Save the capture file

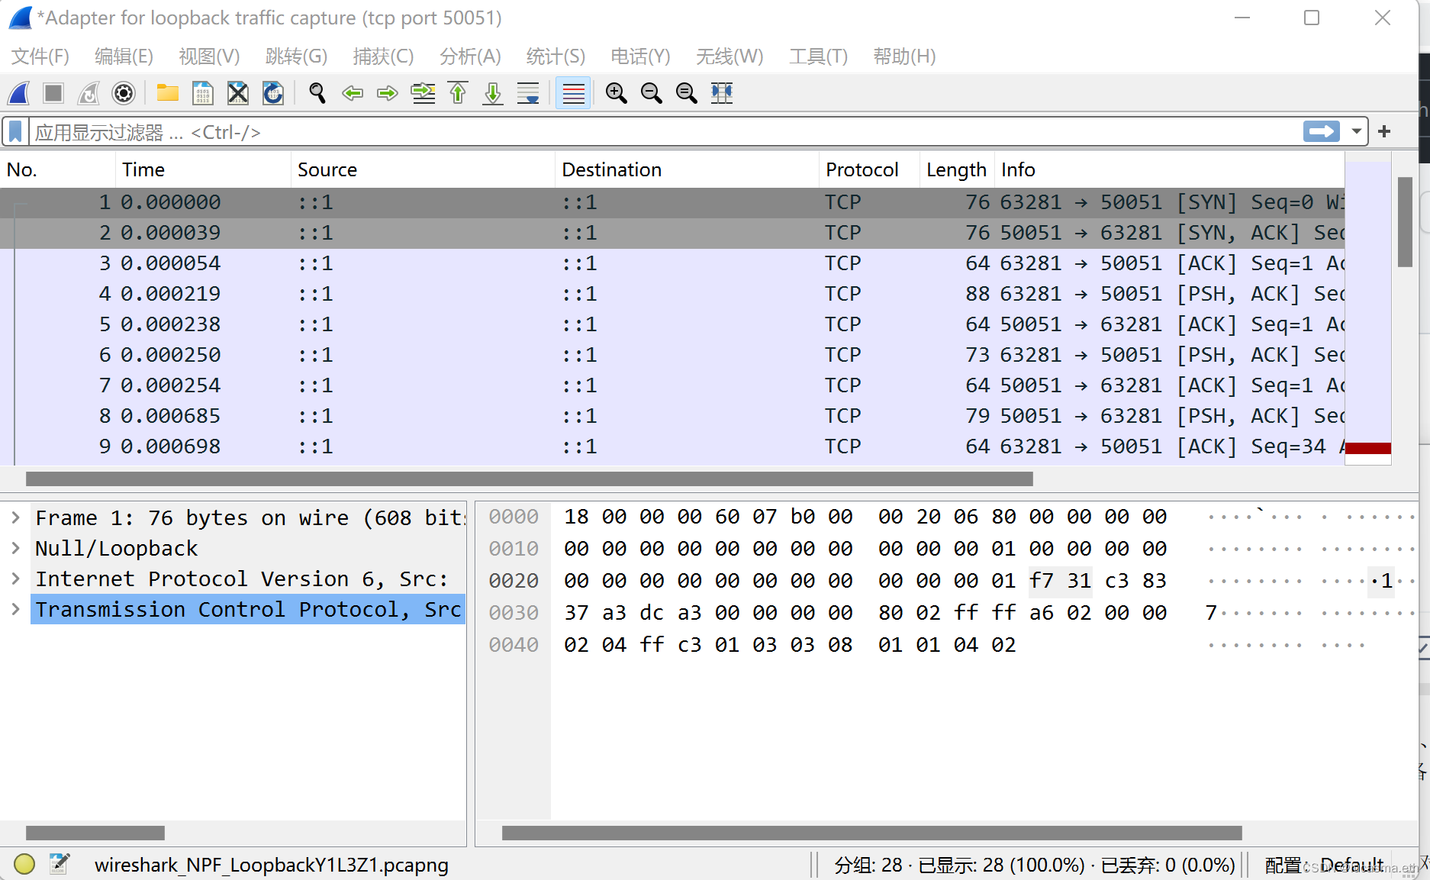203,93
